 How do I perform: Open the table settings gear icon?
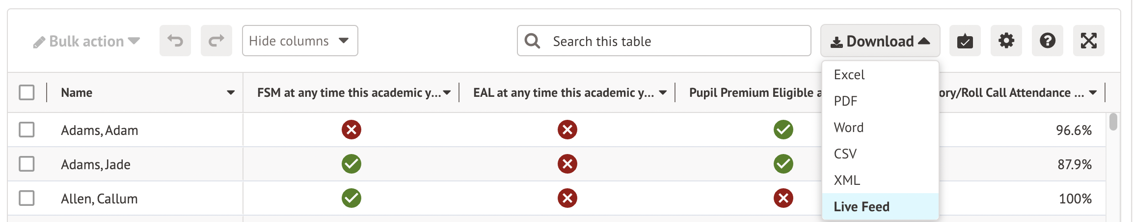tap(1006, 41)
